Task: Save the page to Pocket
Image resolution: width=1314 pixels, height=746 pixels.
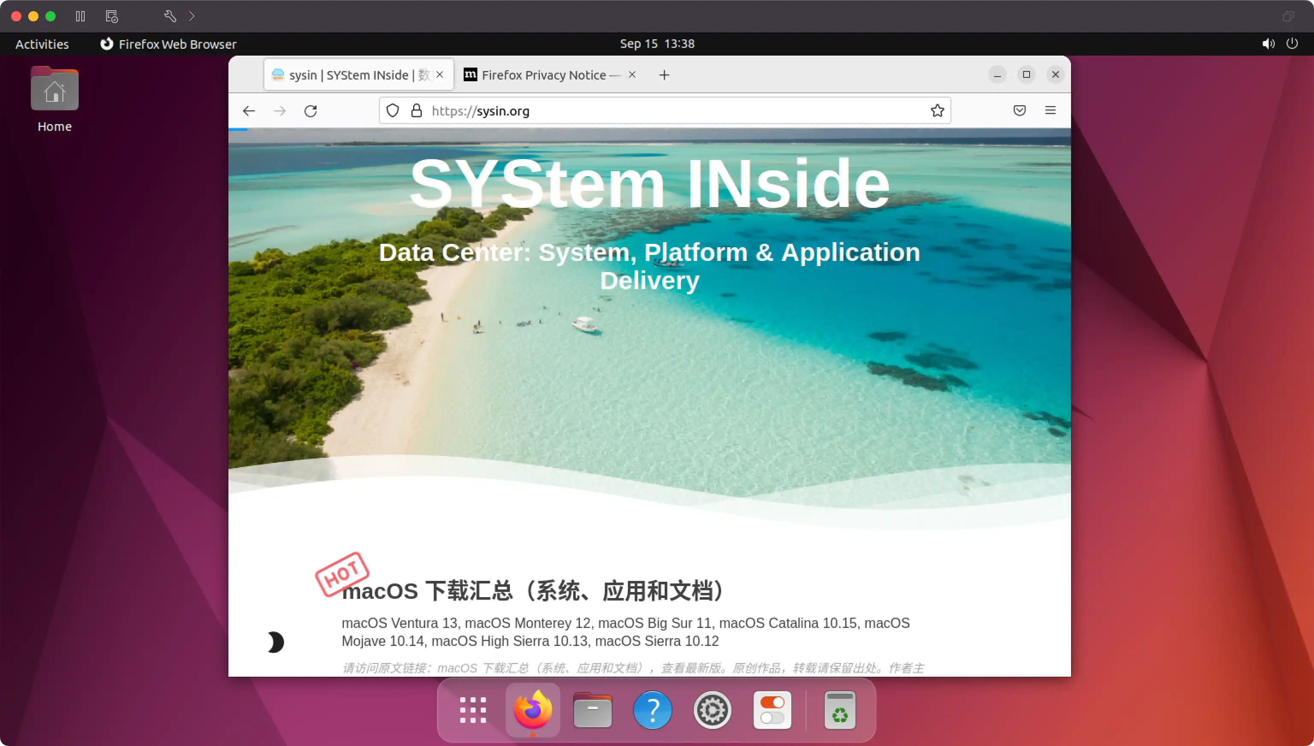Action: [x=1019, y=110]
